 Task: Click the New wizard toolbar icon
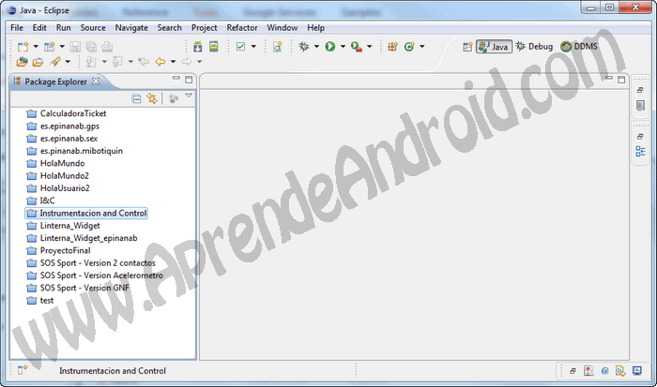(x=23, y=47)
